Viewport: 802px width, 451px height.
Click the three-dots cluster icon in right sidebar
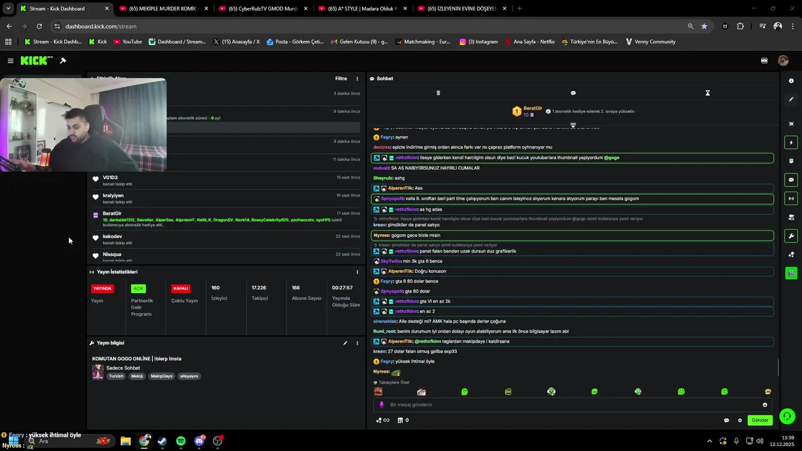791,254
